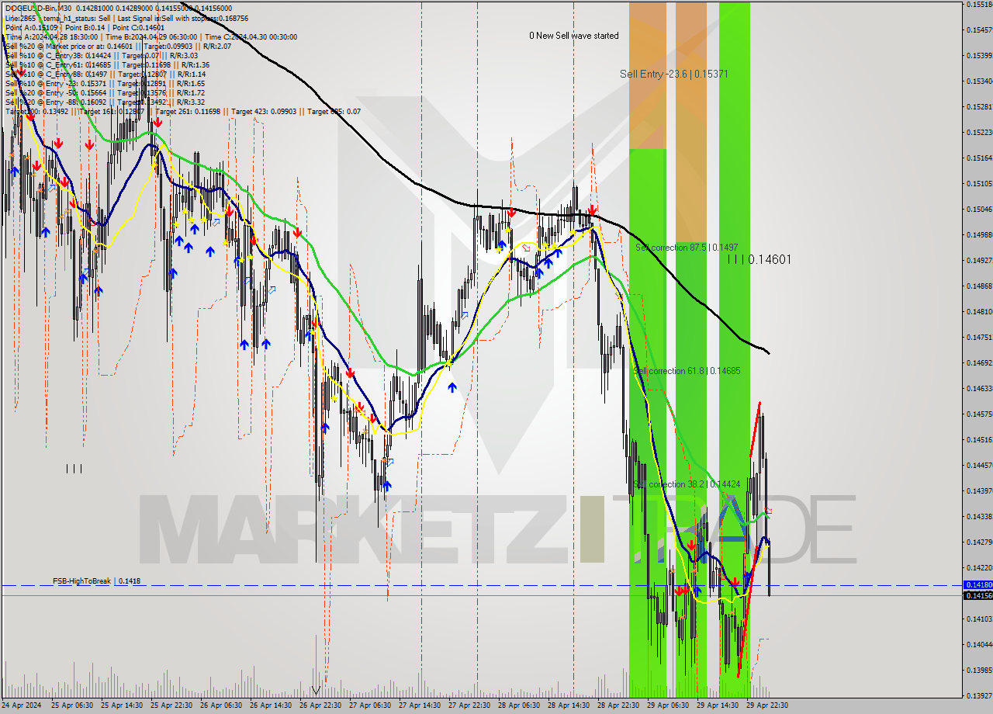Click the 'Sell %10 @ Entry -23' line

click(105, 83)
